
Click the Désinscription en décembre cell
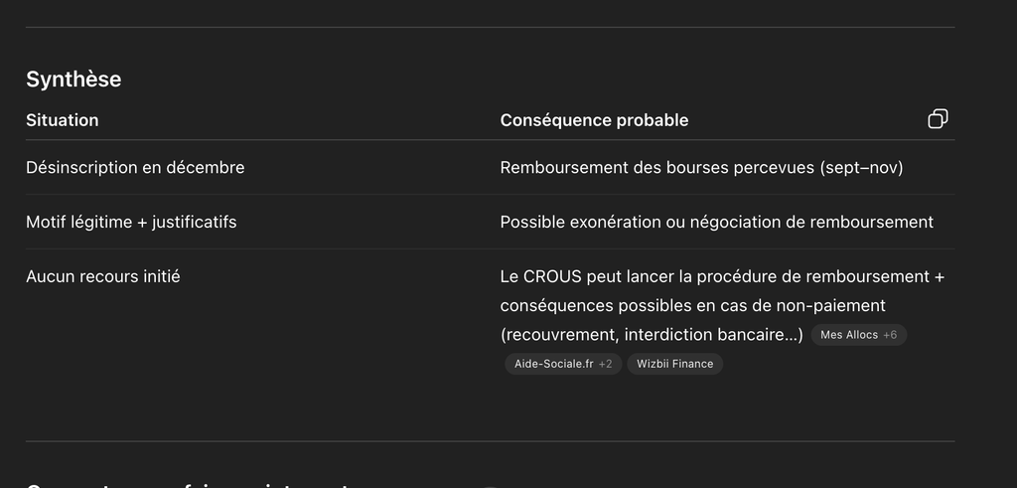pos(135,167)
